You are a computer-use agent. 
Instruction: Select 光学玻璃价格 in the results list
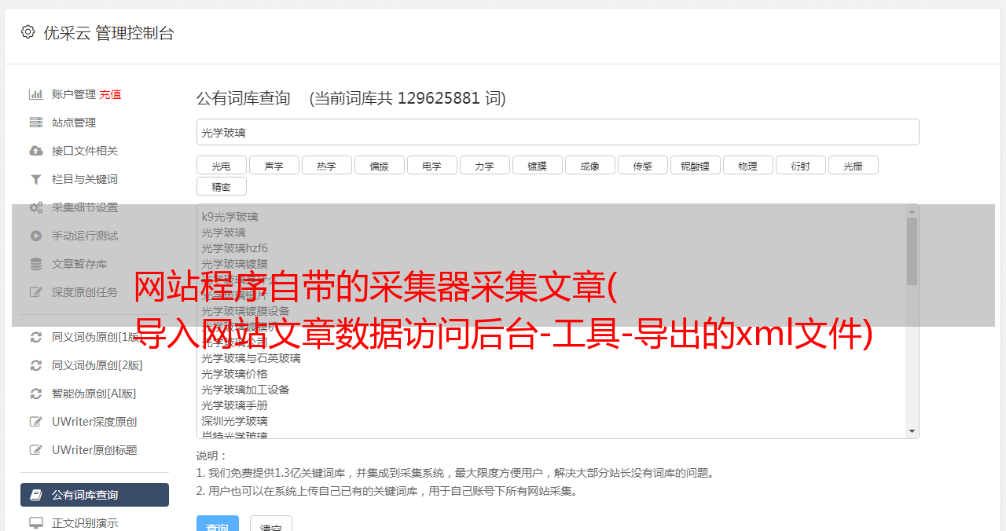pos(234,374)
